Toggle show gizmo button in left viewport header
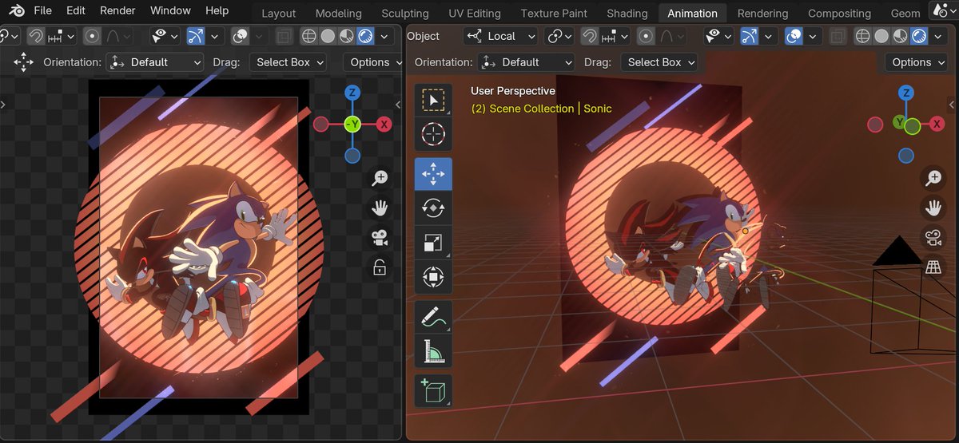The image size is (959, 443). [196, 36]
